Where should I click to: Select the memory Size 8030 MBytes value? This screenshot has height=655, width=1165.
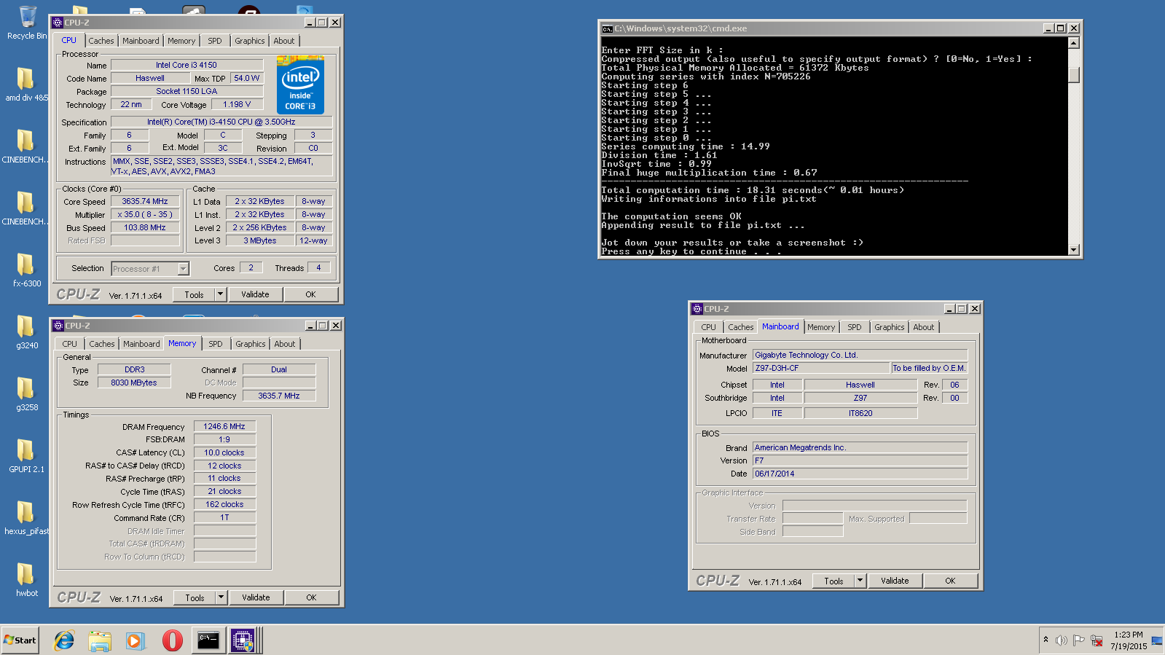pyautogui.click(x=134, y=383)
